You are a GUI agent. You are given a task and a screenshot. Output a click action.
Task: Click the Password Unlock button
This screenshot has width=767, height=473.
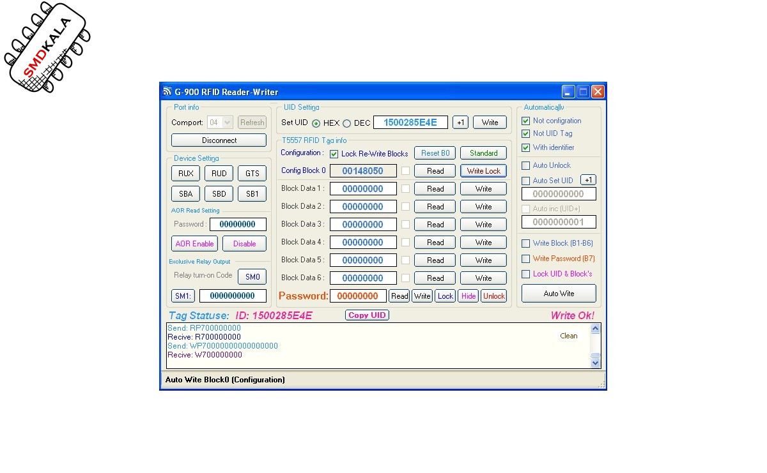pos(493,296)
